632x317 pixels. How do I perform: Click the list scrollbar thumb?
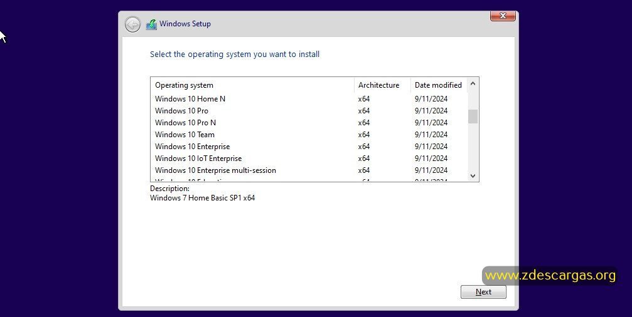(x=473, y=117)
